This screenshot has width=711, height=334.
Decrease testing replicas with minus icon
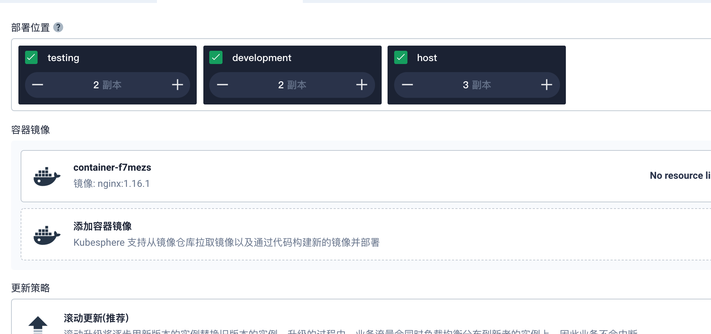[38, 85]
